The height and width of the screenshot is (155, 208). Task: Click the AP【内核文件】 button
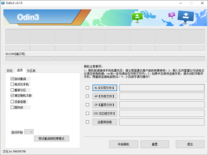point(105,96)
